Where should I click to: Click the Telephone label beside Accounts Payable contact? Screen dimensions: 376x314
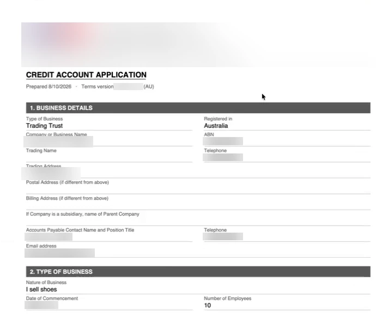[x=215, y=230]
